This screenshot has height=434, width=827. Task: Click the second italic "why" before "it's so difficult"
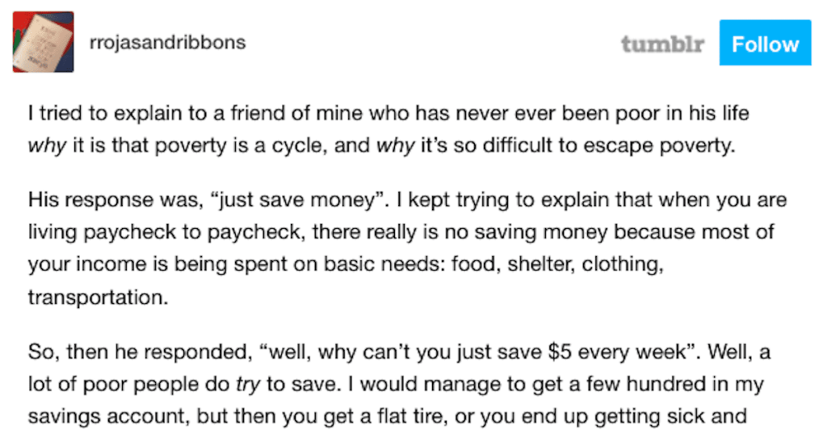[x=396, y=145]
